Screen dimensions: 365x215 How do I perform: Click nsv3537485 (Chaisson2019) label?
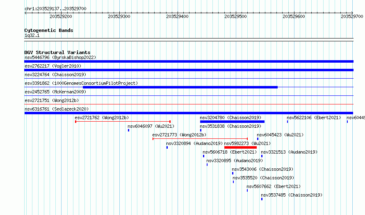click(x=292, y=195)
